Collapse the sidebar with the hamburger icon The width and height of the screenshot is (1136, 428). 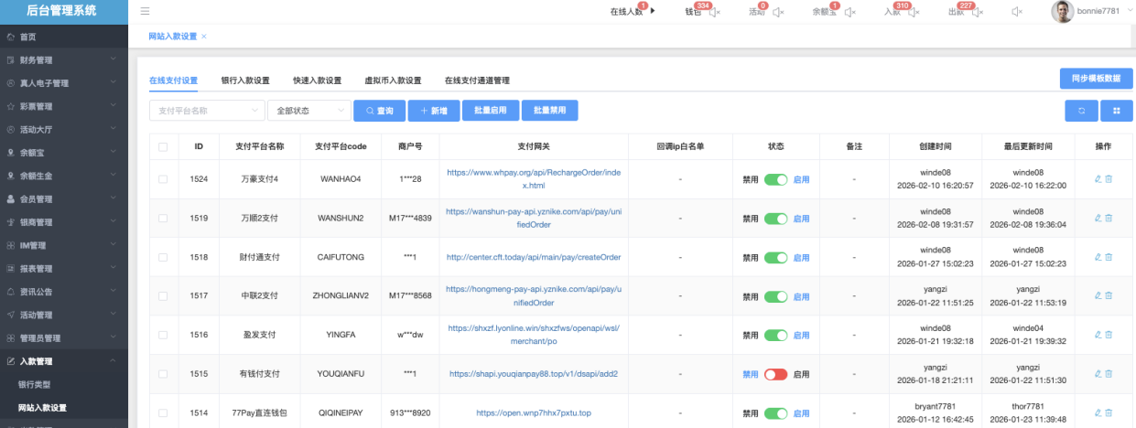pyautogui.click(x=145, y=11)
